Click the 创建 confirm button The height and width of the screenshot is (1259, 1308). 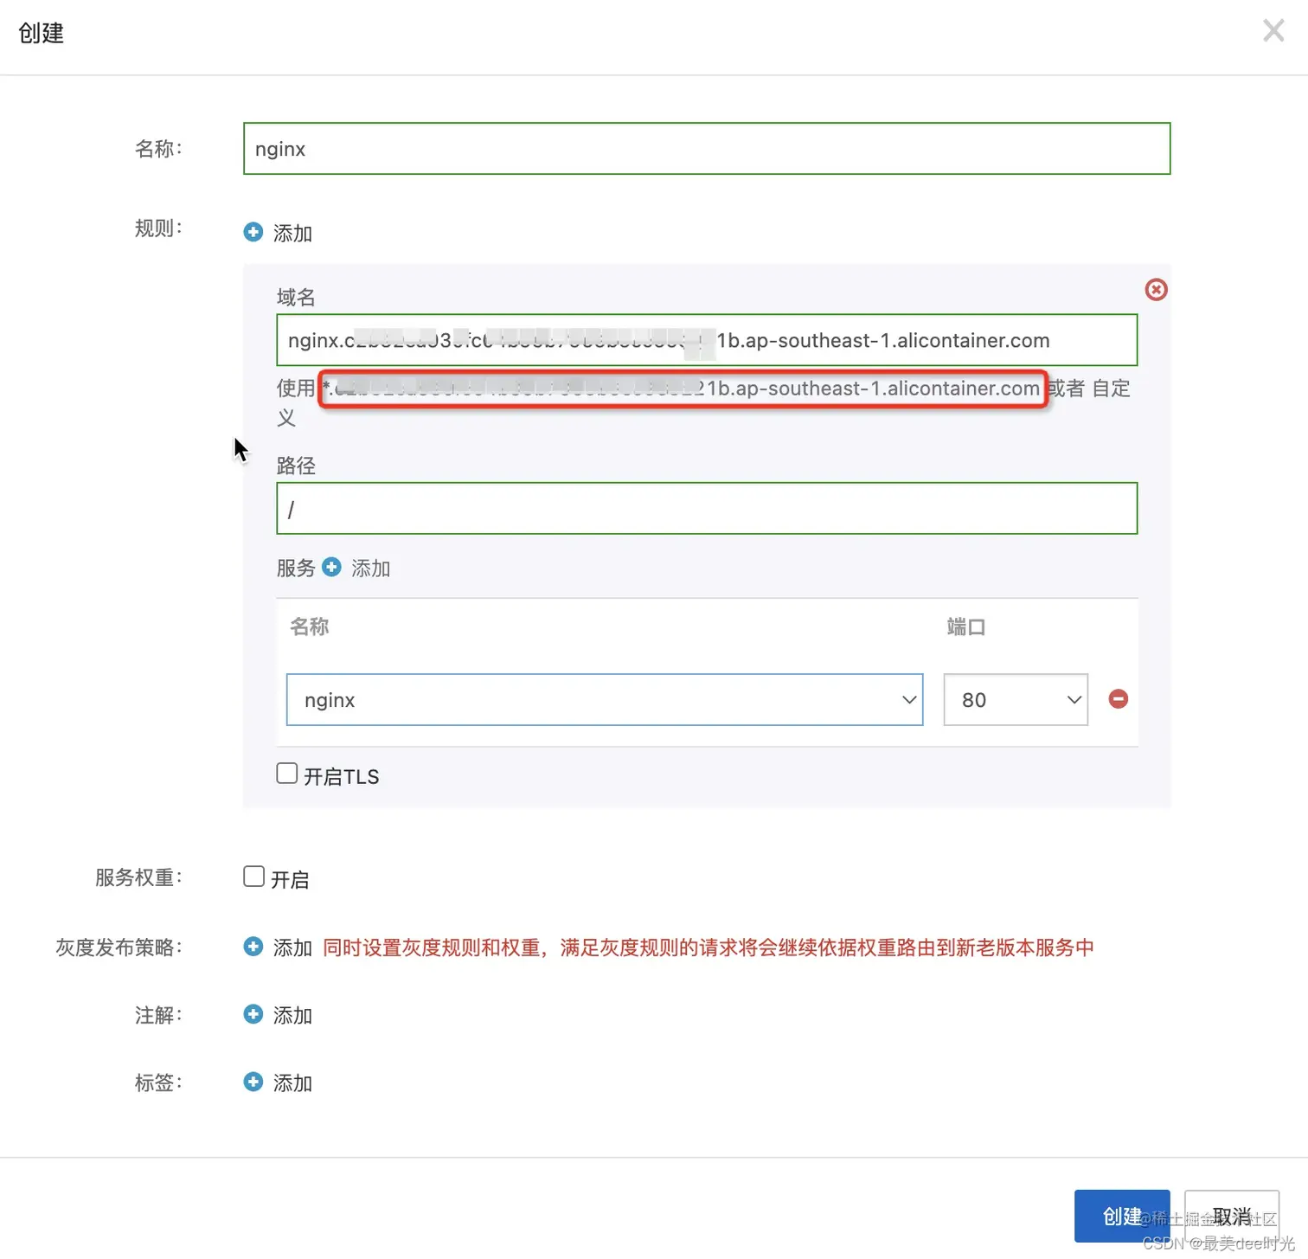1122,1216
